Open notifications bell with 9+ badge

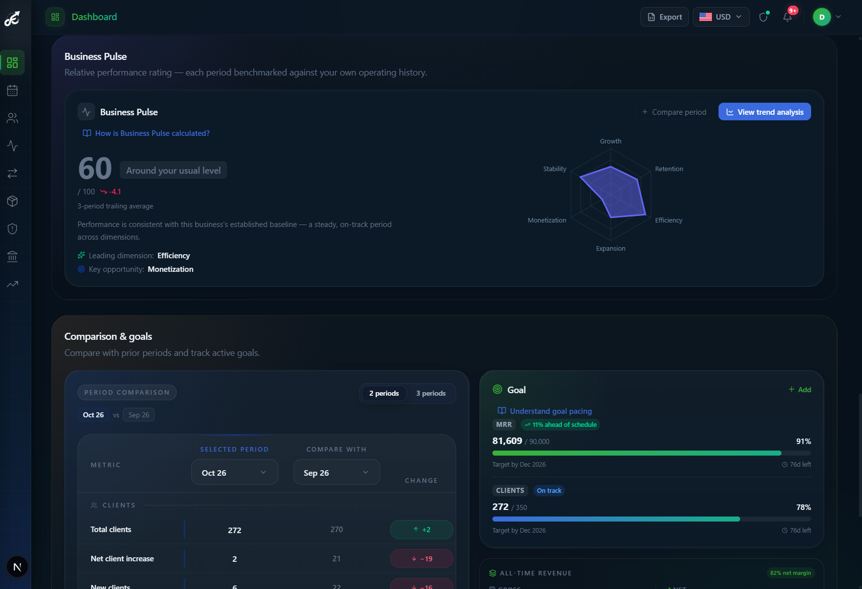[x=788, y=17]
